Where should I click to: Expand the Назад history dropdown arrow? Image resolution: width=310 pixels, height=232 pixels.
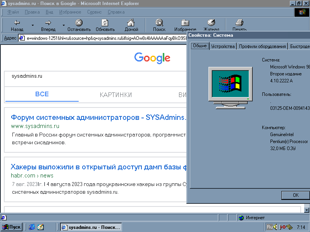[33, 25]
